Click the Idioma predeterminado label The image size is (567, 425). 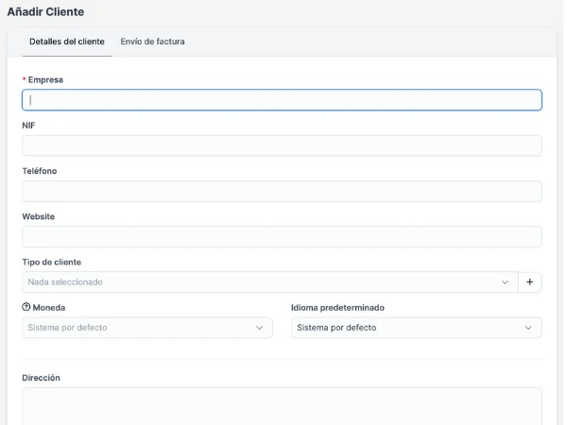(x=337, y=308)
